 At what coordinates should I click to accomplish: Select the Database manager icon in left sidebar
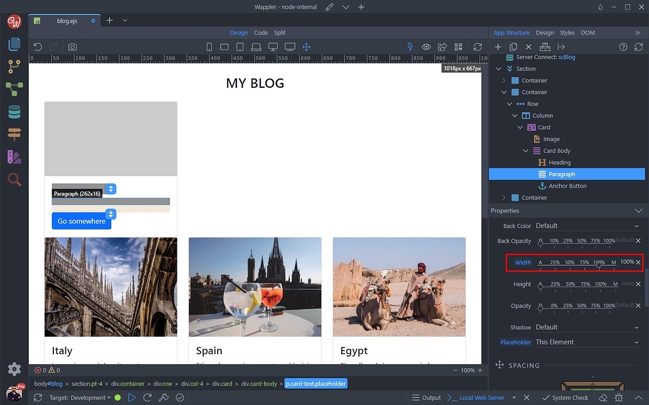(14, 112)
